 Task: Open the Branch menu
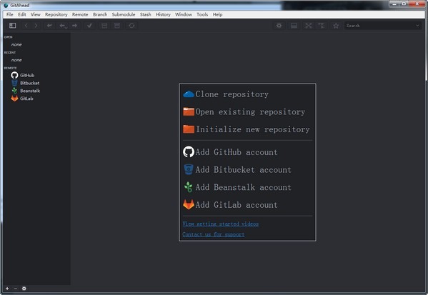100,14
